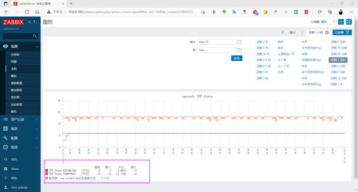Expand the 报表 section arrow
Image resolution: width=358 pixels, height=192 pixels.
37,129
